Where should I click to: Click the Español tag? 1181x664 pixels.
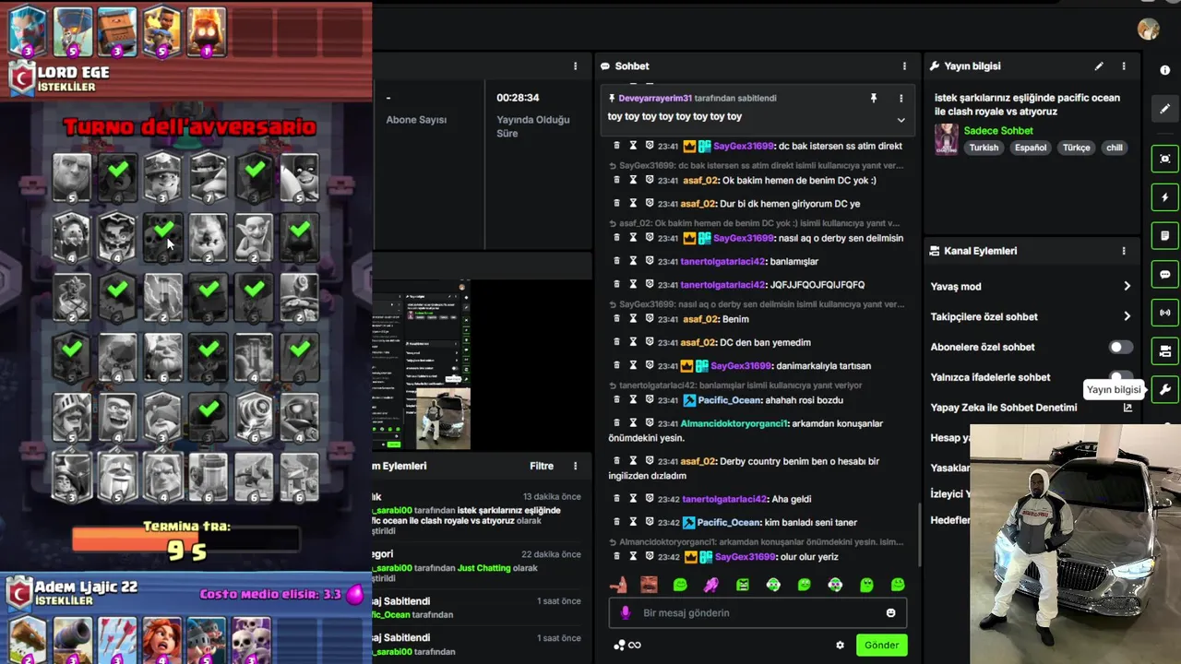(1031, 148)
